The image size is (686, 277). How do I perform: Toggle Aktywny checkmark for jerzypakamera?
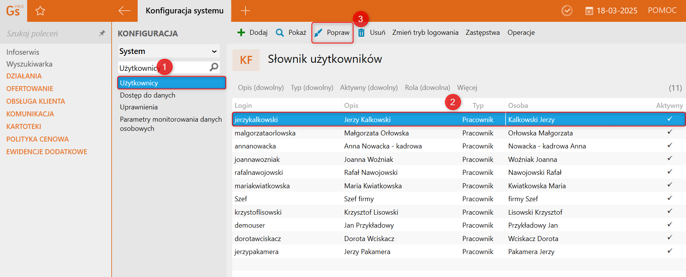click(x=670, y=251)
